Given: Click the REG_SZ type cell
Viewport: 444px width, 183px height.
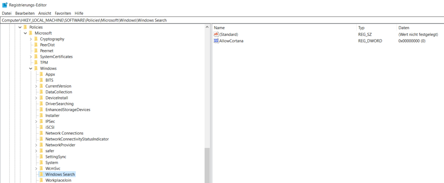Looking at the screenshot, I should 365,34.
